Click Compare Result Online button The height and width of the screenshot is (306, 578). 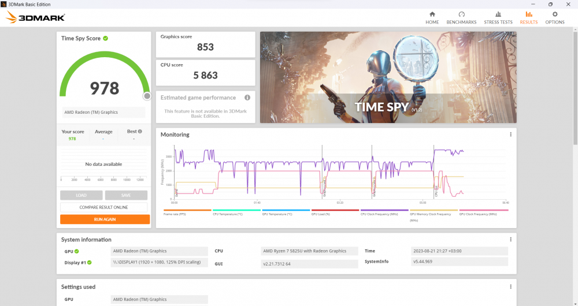click(x=103, y=207)
